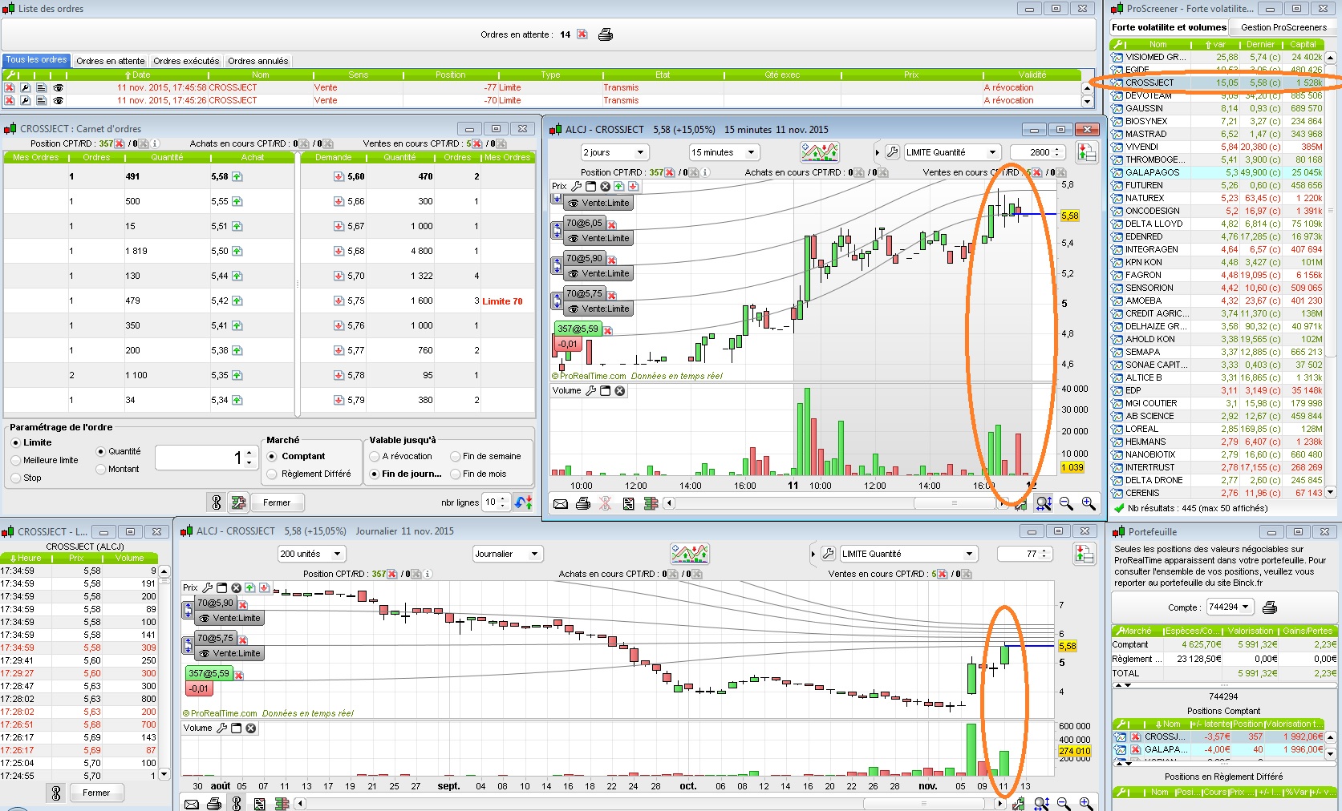The height and width of the screenshot is (811, 1342).
Task: Set validity to Fin de mois
Action: pyautogui.click(x=456, y=474)
